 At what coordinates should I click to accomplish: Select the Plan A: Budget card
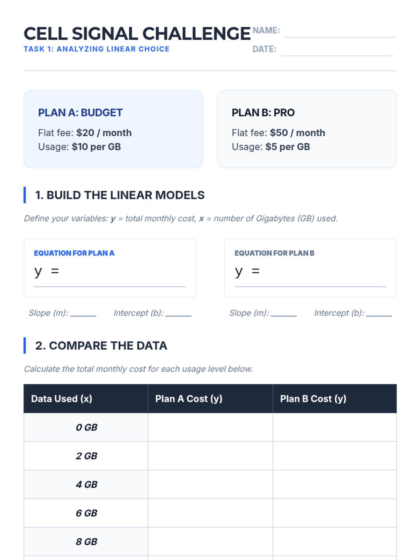coord(113,129)
